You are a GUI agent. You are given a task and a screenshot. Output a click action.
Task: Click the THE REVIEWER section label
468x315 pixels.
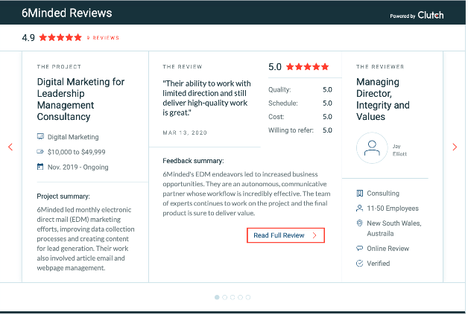(380, 67)
